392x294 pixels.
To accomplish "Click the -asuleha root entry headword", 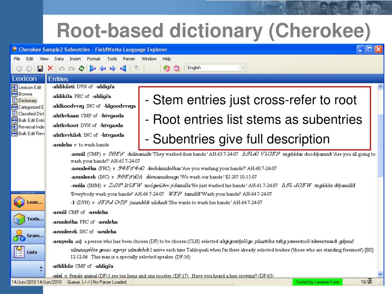I will (62, 144).
